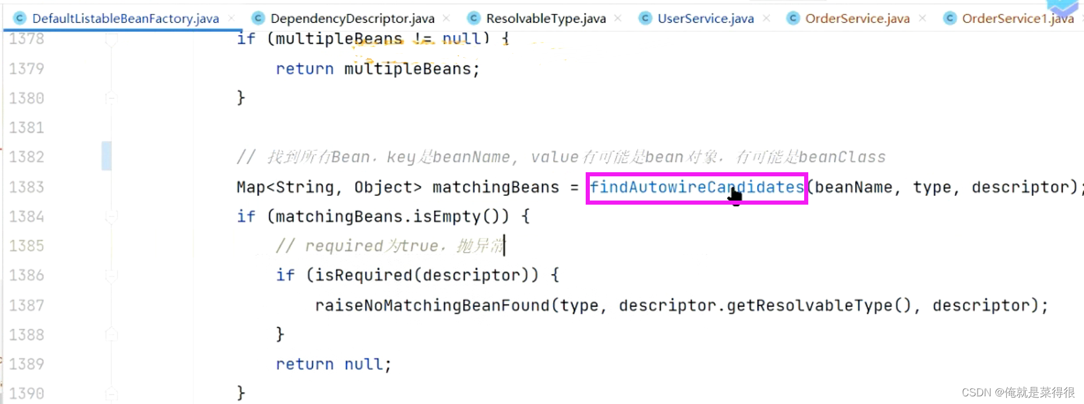
Task: Click line number 1389 in gutter
Action: pos(27,364)
